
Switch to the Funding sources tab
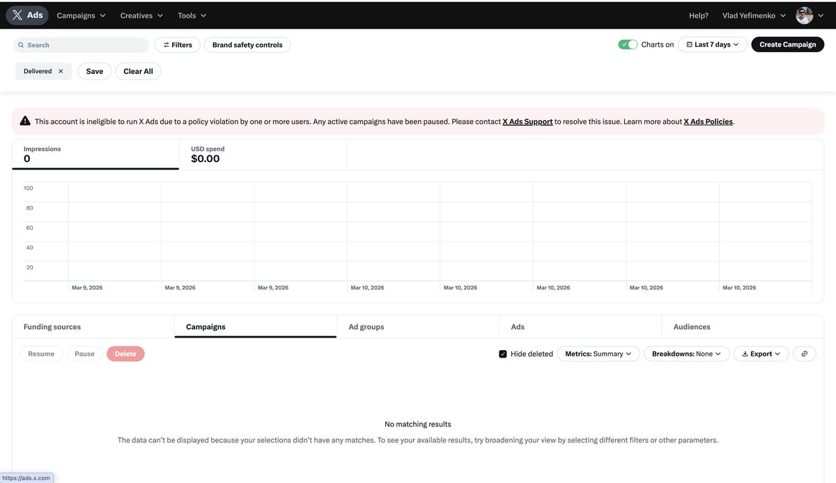[93, 326]
